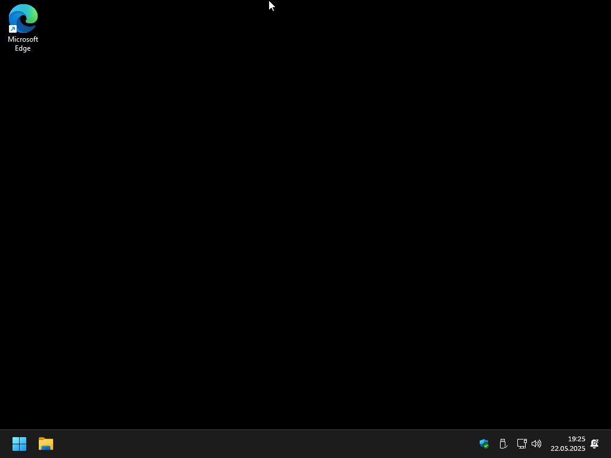
Task: Click the Zz do-not-disturb badge on bell
Action: [596, 441]
